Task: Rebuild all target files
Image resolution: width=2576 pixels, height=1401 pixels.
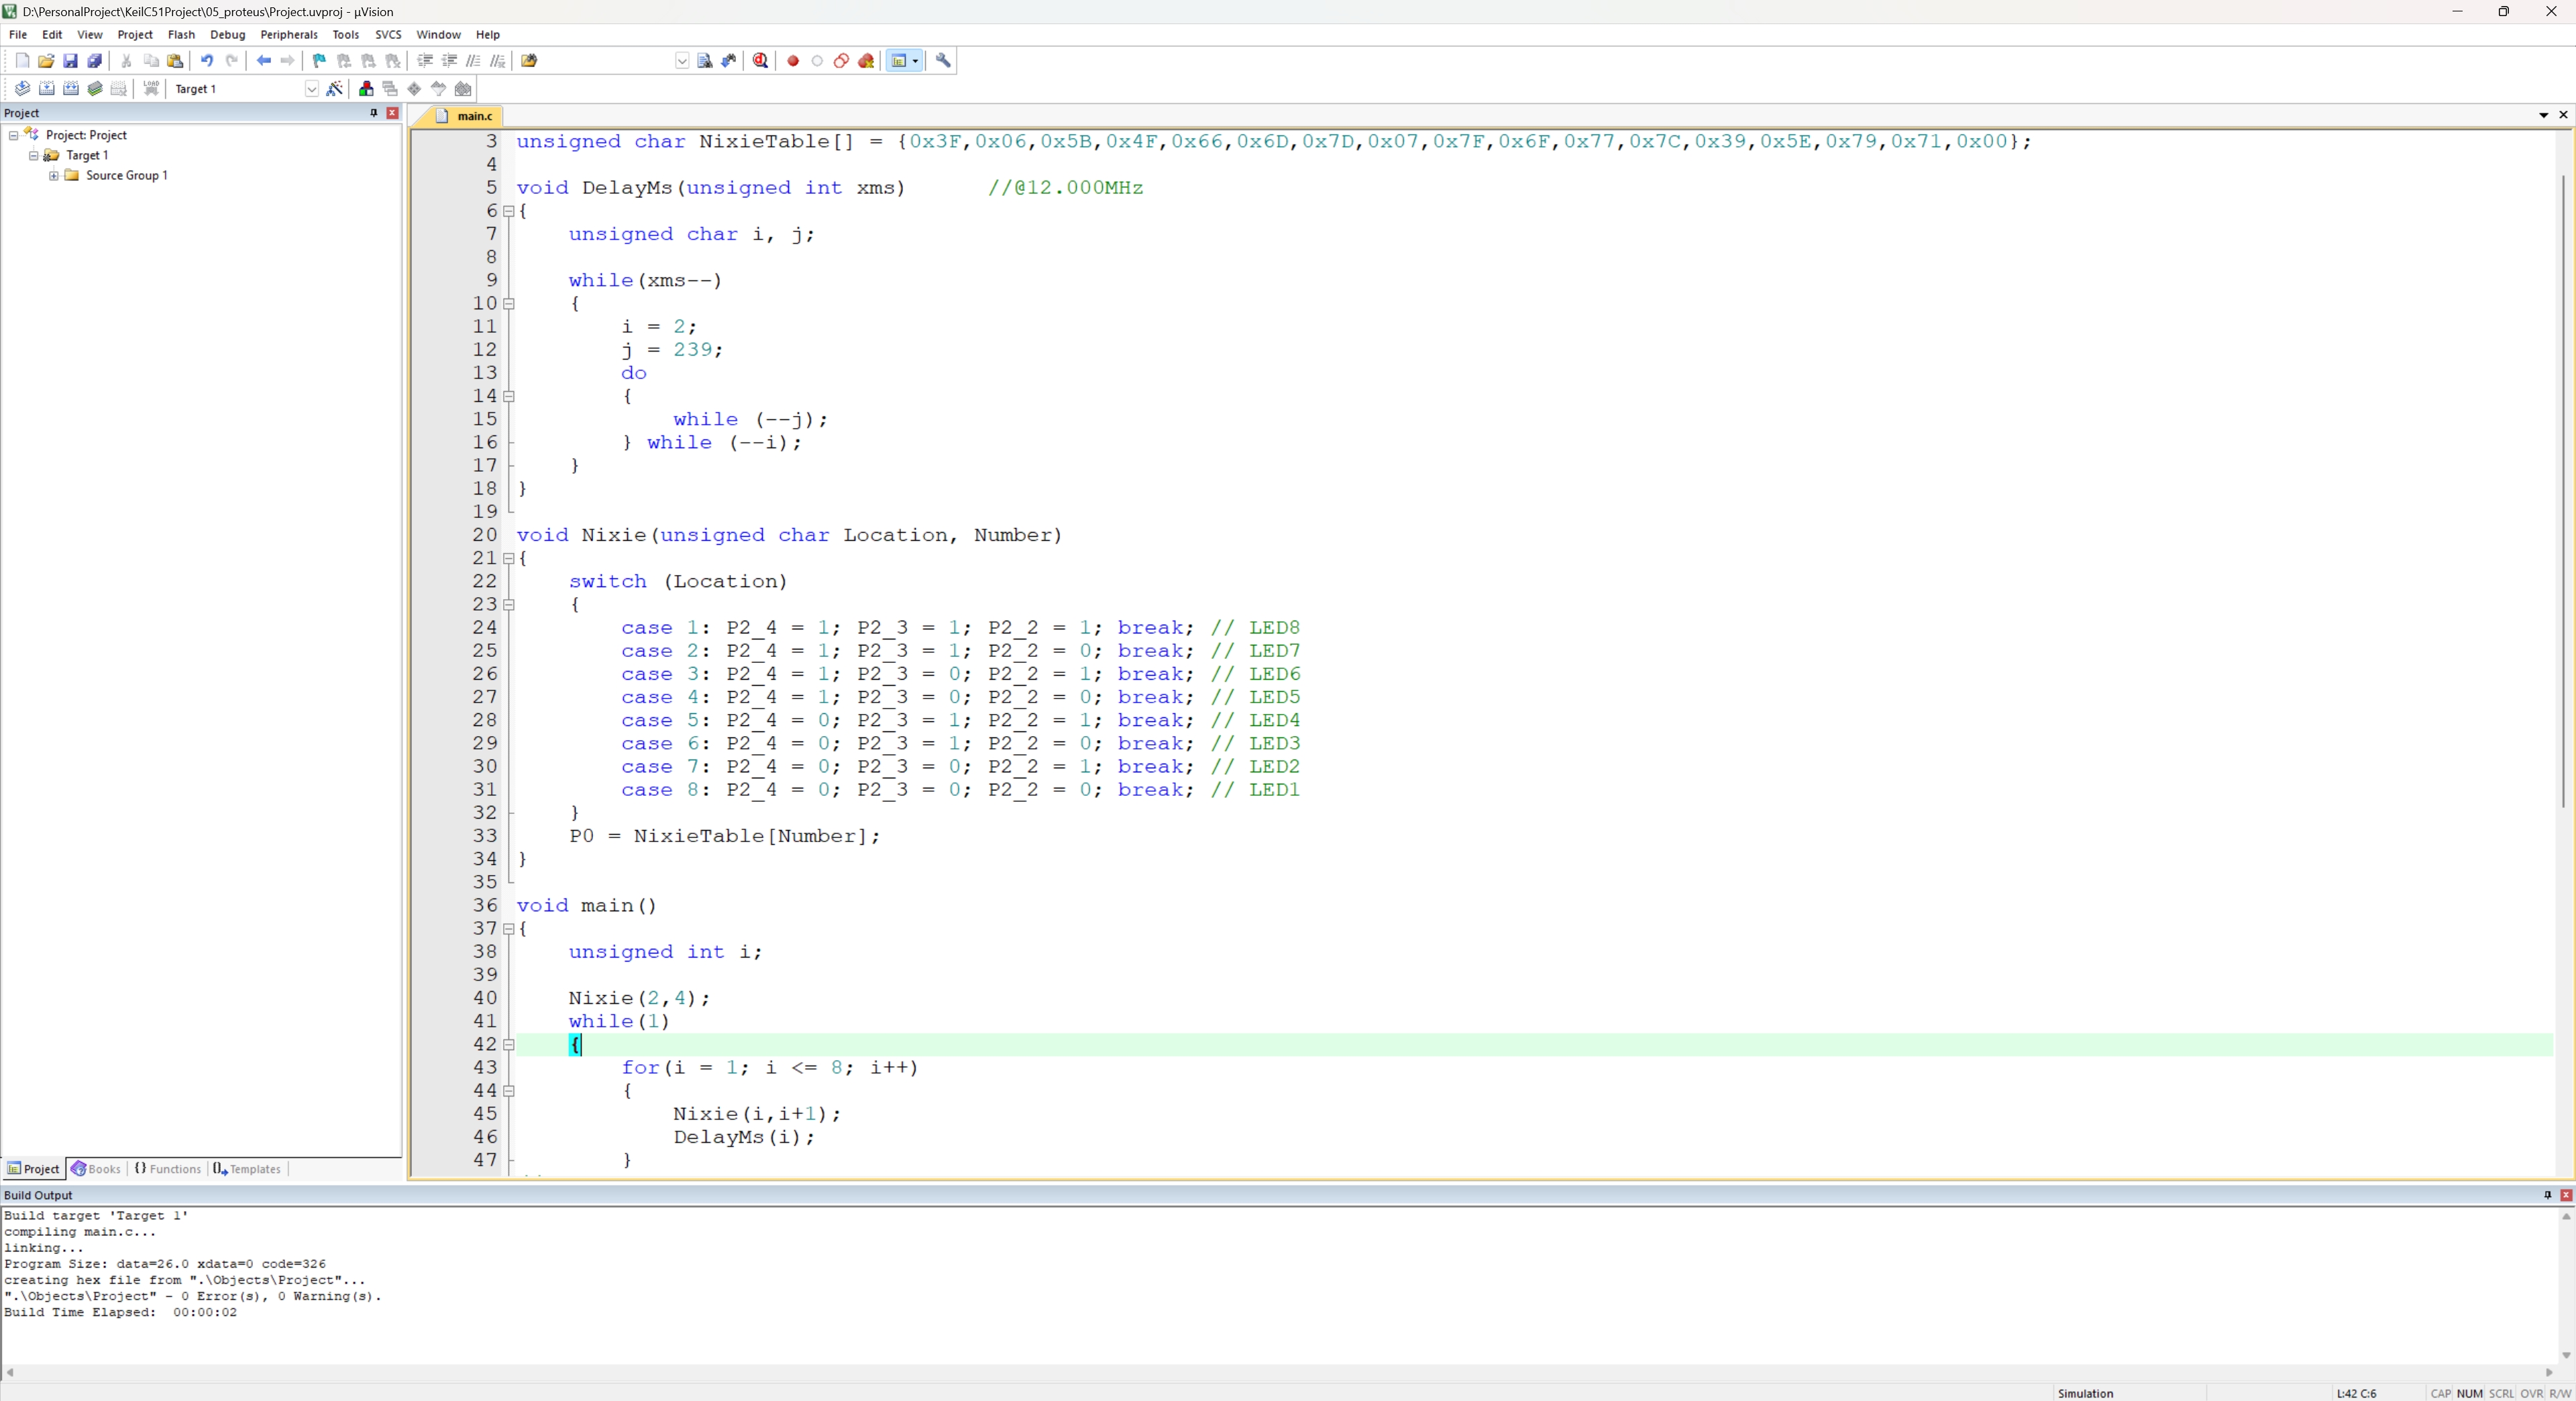Action: click(70, 89)
